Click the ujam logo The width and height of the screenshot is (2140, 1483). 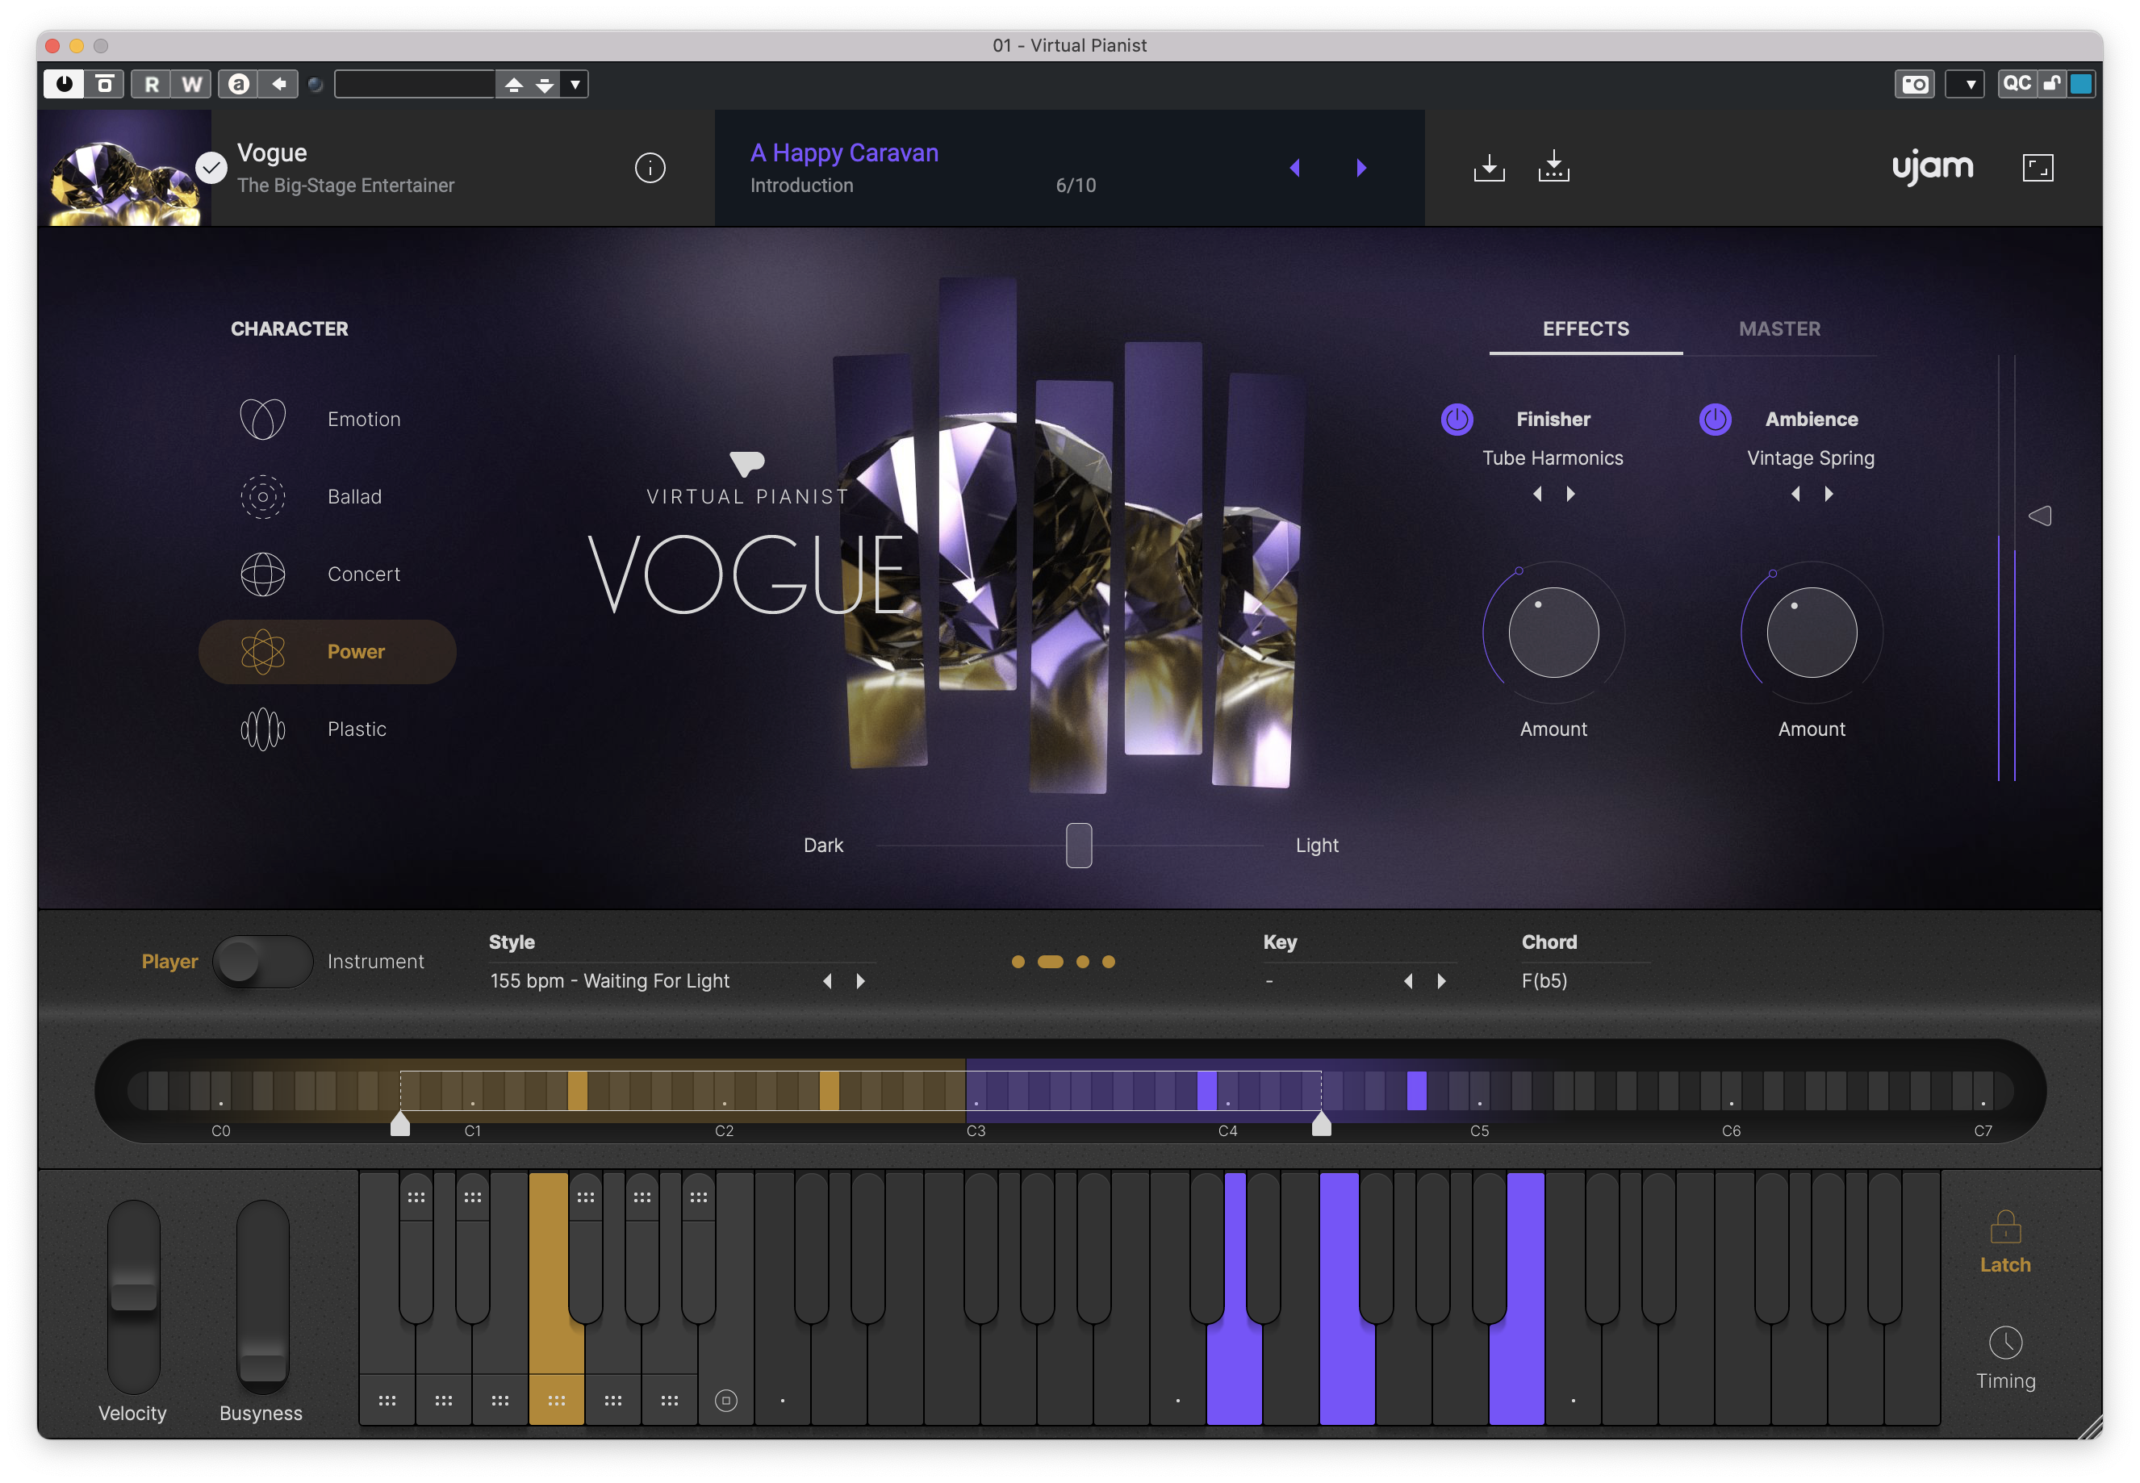coord(1932,167)
